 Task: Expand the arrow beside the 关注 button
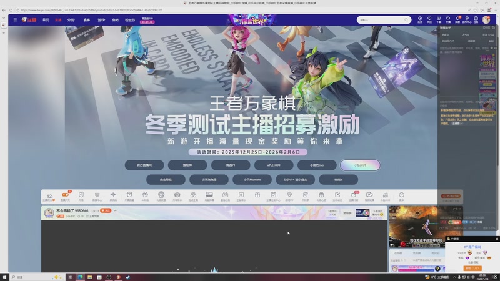click(116, 210)
